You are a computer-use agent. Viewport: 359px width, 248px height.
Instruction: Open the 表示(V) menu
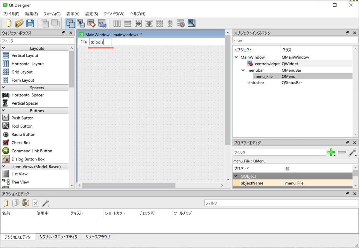(x=73, y=14)
